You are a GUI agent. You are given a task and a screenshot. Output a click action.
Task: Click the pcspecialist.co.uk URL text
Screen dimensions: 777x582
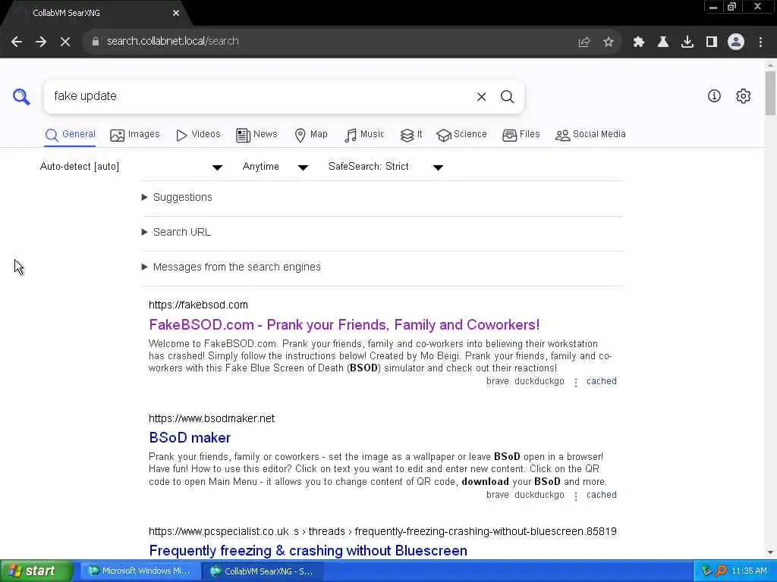(382, 532)
